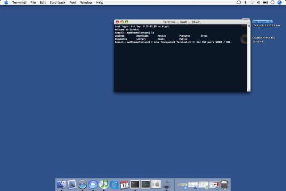Click the Terminal window title bar text

[182, 22]
